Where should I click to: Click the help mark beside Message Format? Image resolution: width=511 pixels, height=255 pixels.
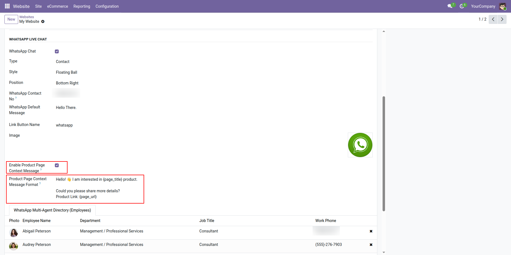tap(40, 183)
